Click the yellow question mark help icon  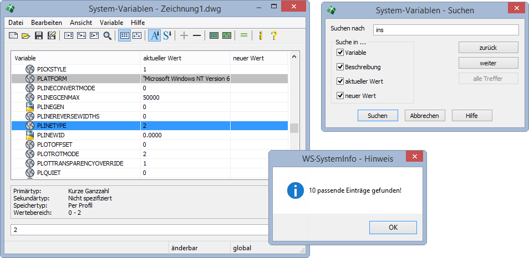[x=273, y=36]
